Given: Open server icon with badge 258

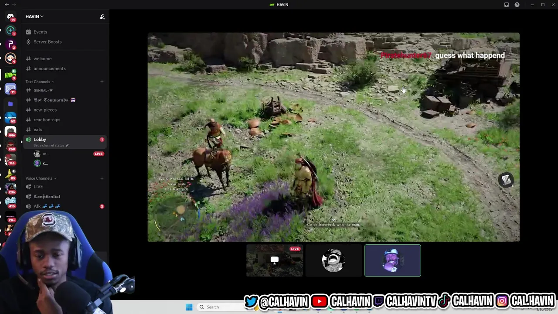Looking at the screenshot, I should coord(10,146).
